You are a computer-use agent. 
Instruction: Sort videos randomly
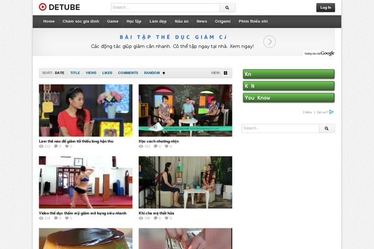pos(151,73)
